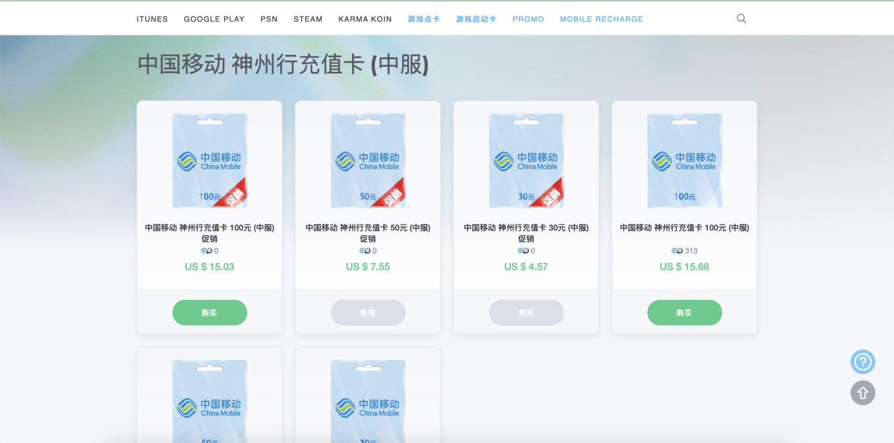Open the 中国移动 神州行充值卡 50元 (中服) 促销 title
The width and height of the screenshot is (894, 443).
click(368, 233)
